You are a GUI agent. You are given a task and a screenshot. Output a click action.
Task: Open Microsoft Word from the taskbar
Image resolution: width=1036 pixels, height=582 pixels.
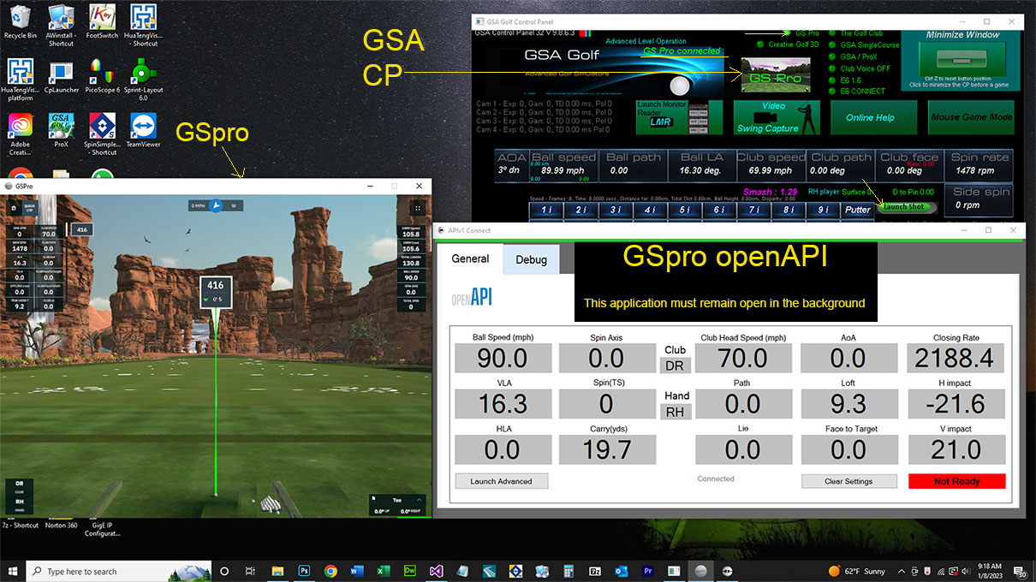coord(357,571)
